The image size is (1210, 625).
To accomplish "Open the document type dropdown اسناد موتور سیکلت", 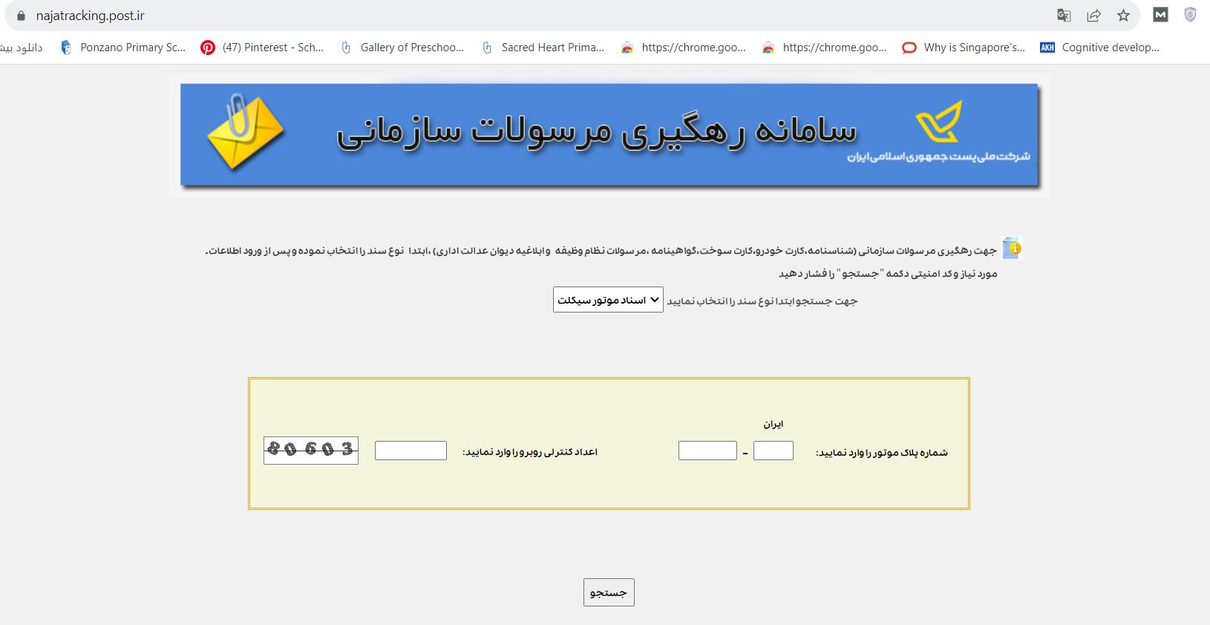I will tap(608, 300).
